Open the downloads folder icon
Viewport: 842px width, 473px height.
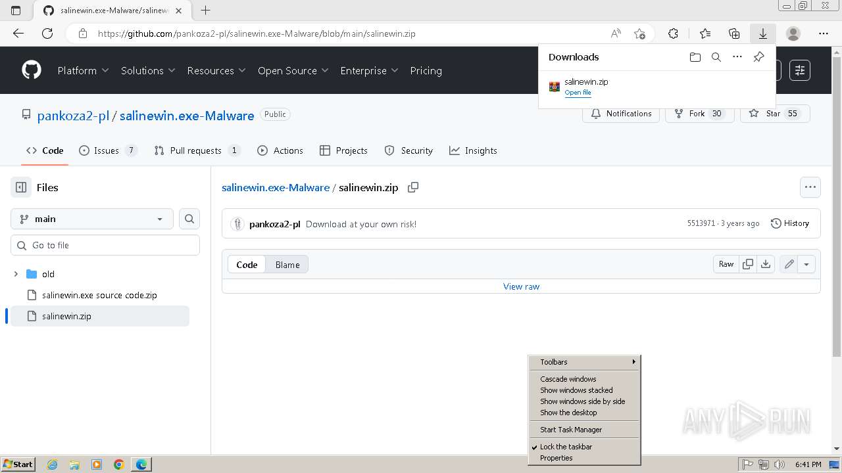click(x=695, y=57)
